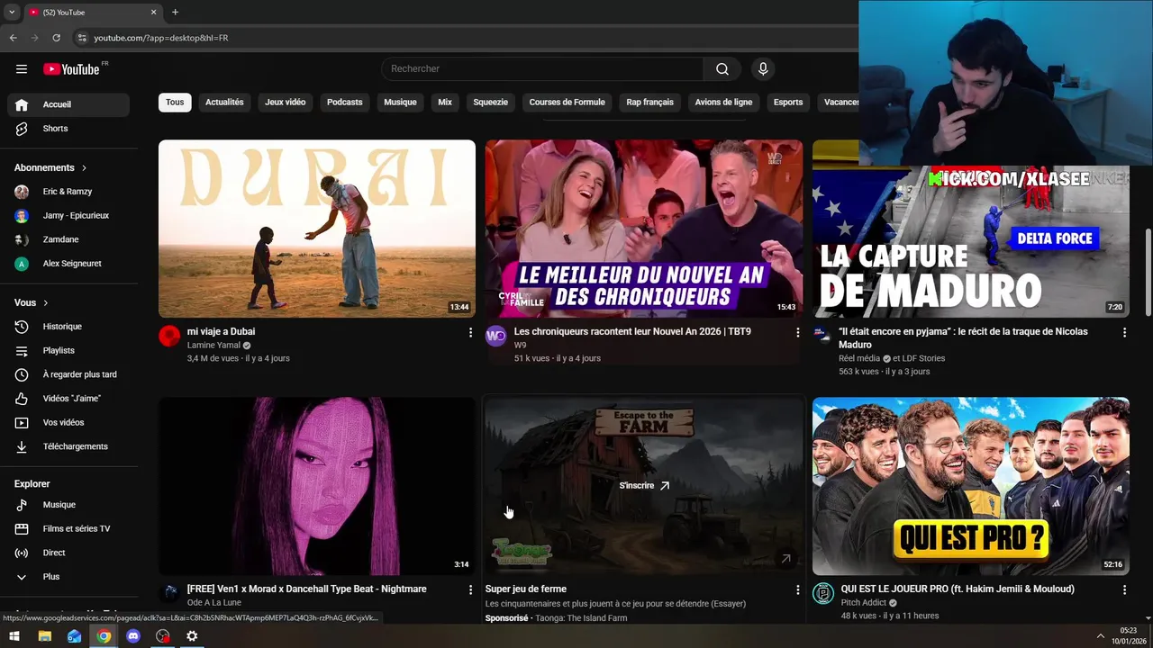Open more options for mi viaje a Dubai
1153x648 pixels.
pos(470,333)
